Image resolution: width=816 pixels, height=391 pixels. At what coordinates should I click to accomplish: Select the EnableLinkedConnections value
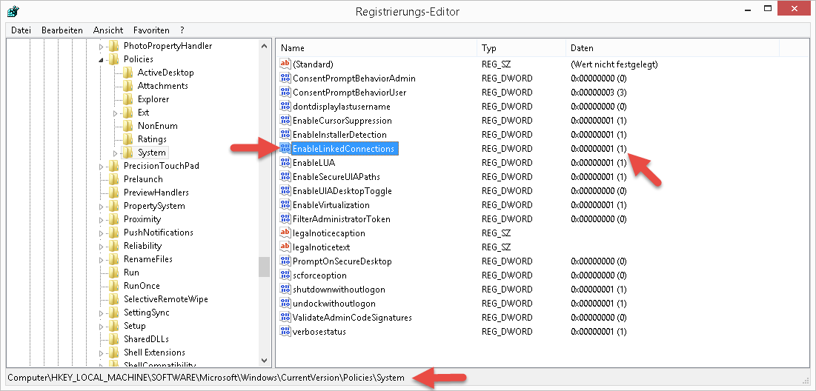point(343,149)
